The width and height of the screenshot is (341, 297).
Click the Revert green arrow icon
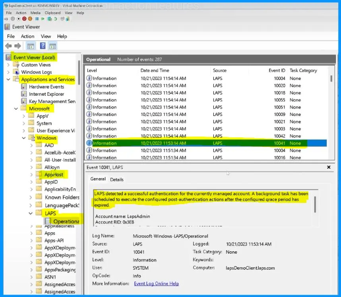tap(56, 19)
